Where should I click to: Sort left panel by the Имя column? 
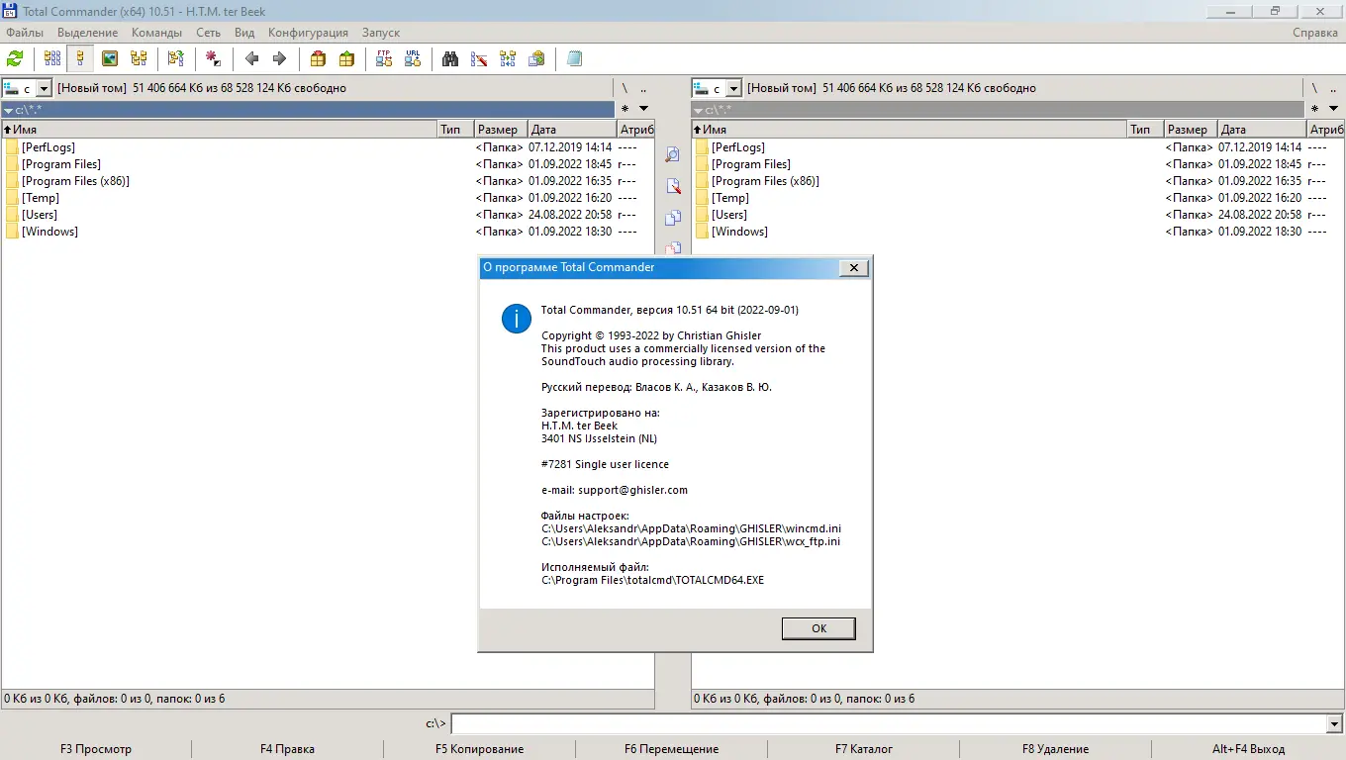click(x=219, y=130)
